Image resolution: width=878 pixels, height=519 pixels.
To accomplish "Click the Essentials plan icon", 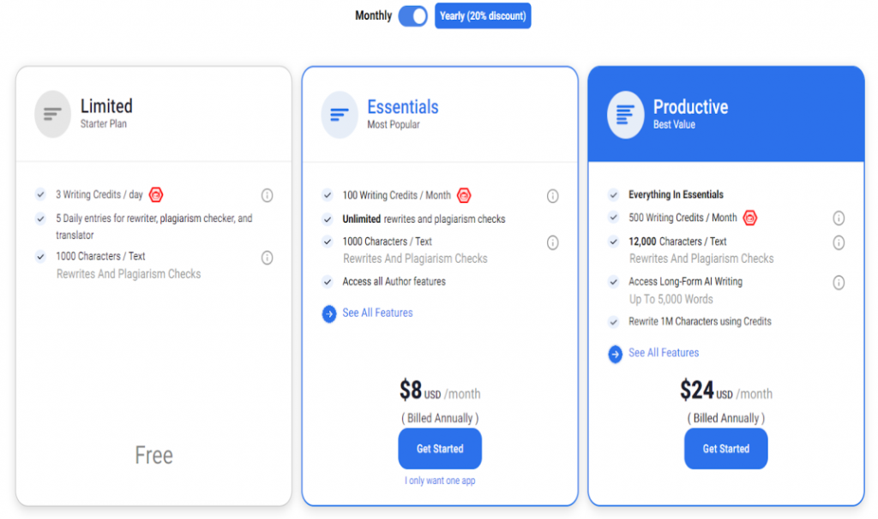I will pyautogui.click(x=340, y=115).
